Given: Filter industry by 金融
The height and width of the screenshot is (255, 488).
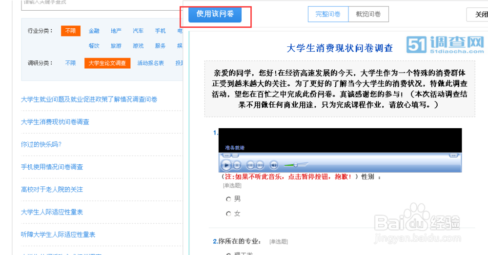Looking at the screenshot, I should [94, 31].
